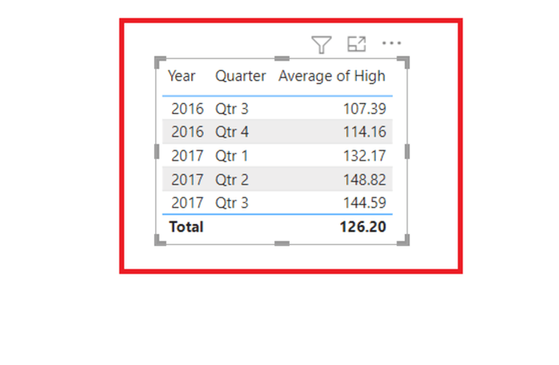Click the filter funnel icon above table

click(x=321, y=45)
